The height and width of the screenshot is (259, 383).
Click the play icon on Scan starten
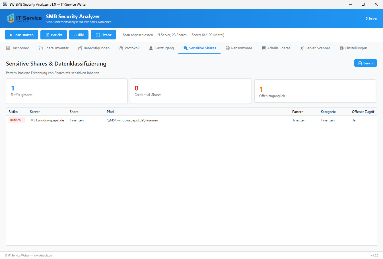click(11, 35)
